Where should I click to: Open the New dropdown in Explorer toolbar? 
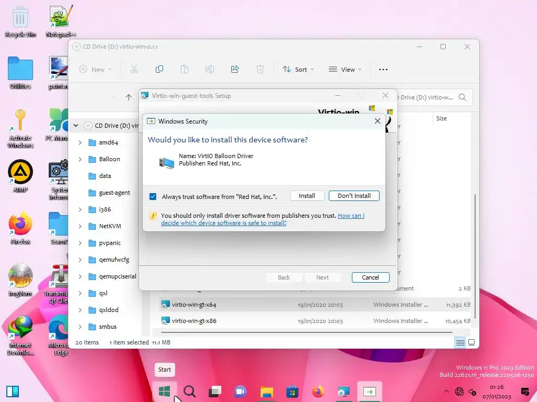pos(95,70)
